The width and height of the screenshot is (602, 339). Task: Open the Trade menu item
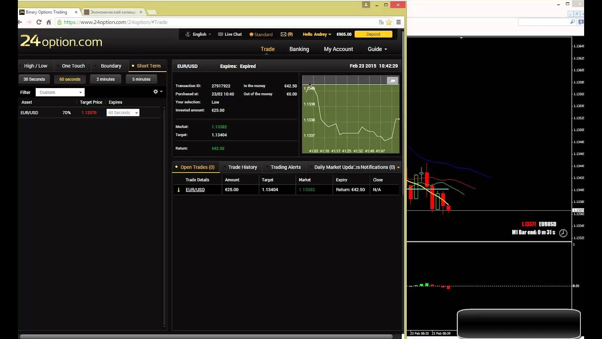pyautogui.click(x=268, y=49)
